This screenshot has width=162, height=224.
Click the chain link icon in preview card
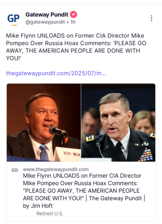coord(15,170)
